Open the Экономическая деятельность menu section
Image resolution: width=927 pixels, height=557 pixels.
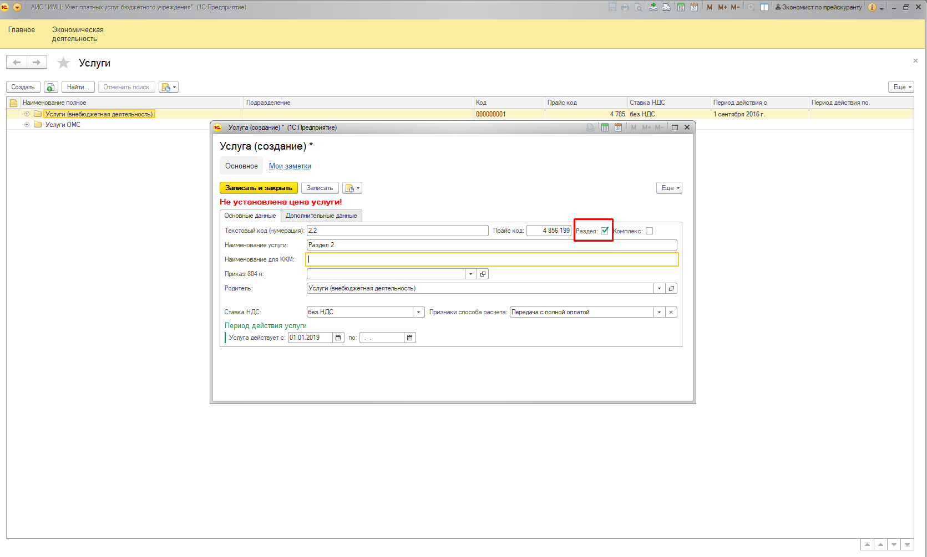point(78,34)
